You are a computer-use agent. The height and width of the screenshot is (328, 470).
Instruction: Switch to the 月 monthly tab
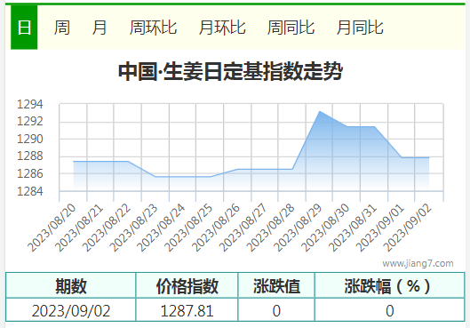(100, 28)
